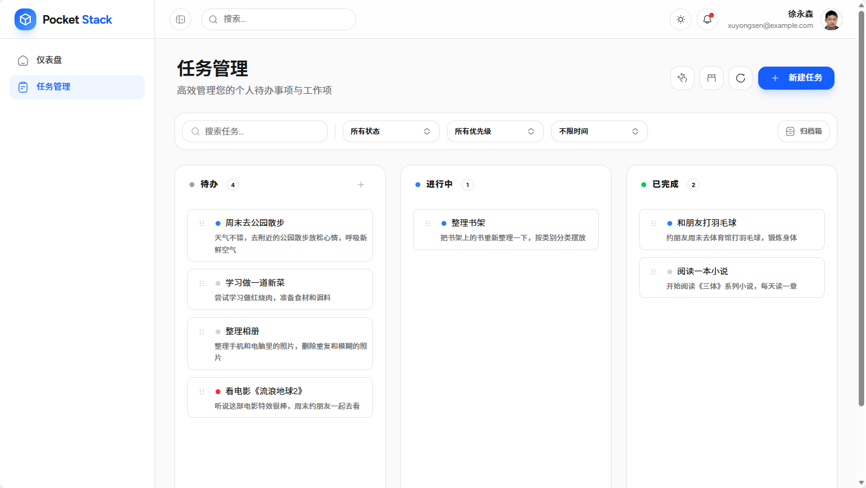This screenshot has height=488, width=866.
Task: Click the refresh icon near 新建任务
Action: pos(740,78)
